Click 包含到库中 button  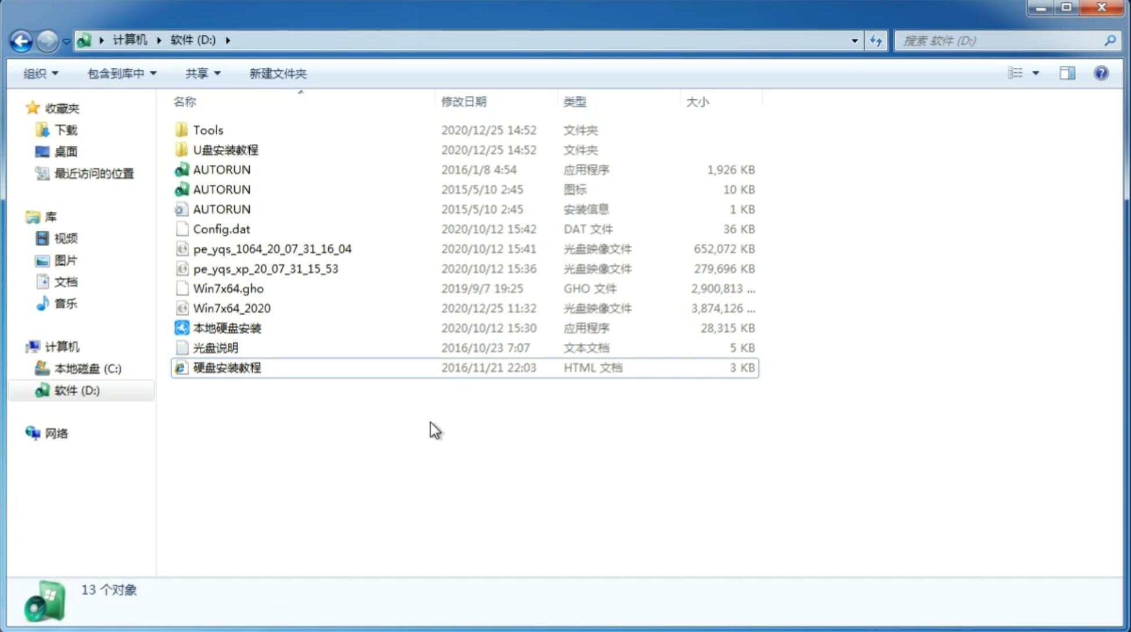point(119,72)
